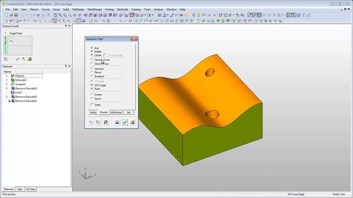Check the Delta checkbox

[92, 105]
